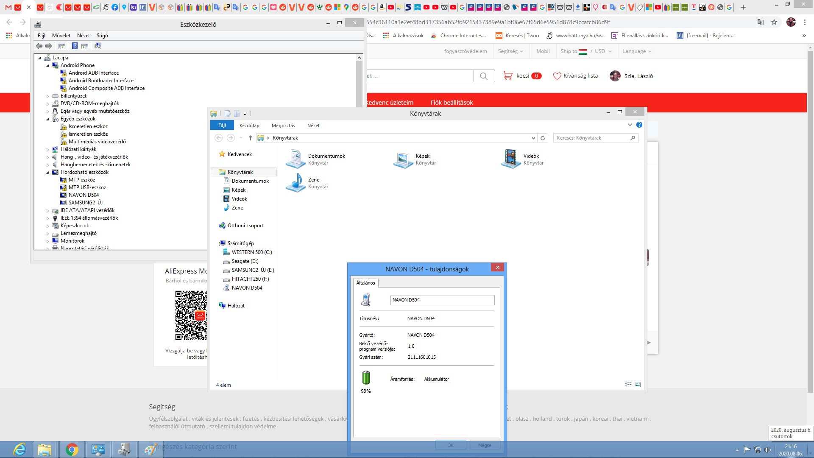
Task: Open the Nézet menu in Eszközkezelő
Action: pyautogui.click(x=84, y=36)
